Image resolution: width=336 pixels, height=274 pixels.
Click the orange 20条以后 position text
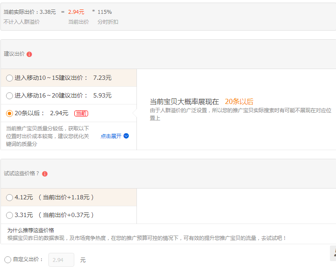(239, 102)
